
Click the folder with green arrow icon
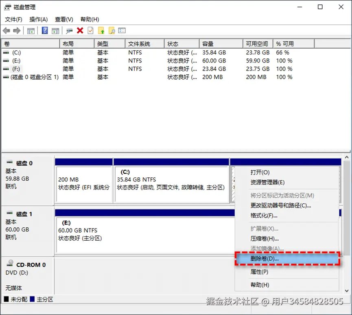pyautogui.click(x=101, y=30)
